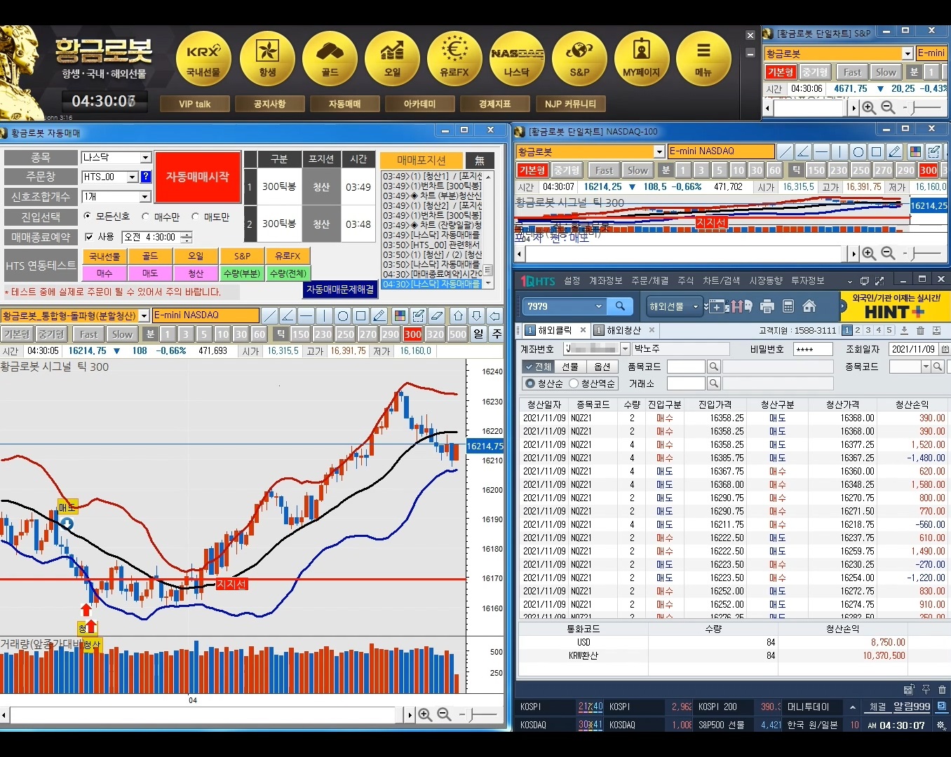The height and width of the screenshot is (757, 951).
Task: Open the S&P market icon
Action: pyautogui.click(x=579, y=58)
